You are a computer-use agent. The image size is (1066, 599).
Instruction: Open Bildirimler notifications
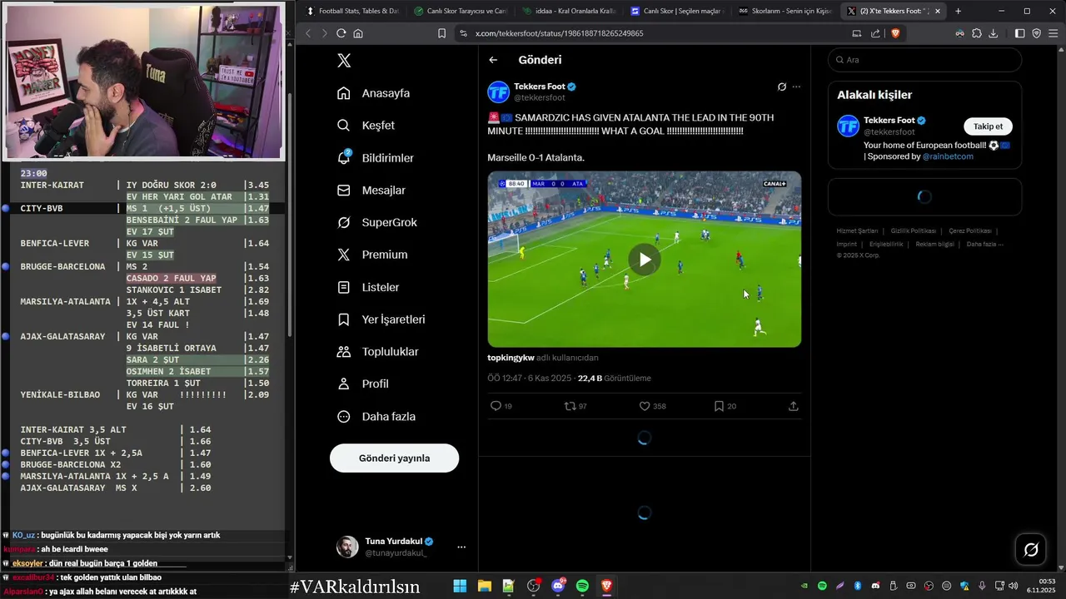[376, 158]
